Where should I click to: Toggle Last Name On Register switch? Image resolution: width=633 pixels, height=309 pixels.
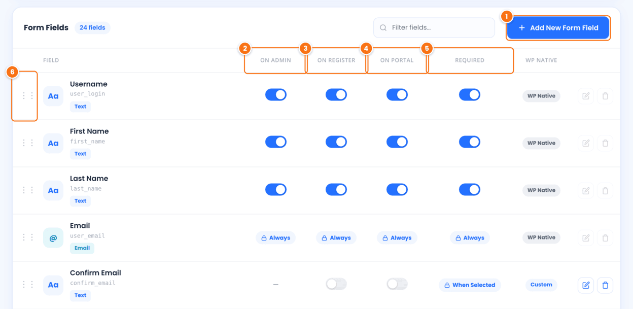[x=336, y=189]
